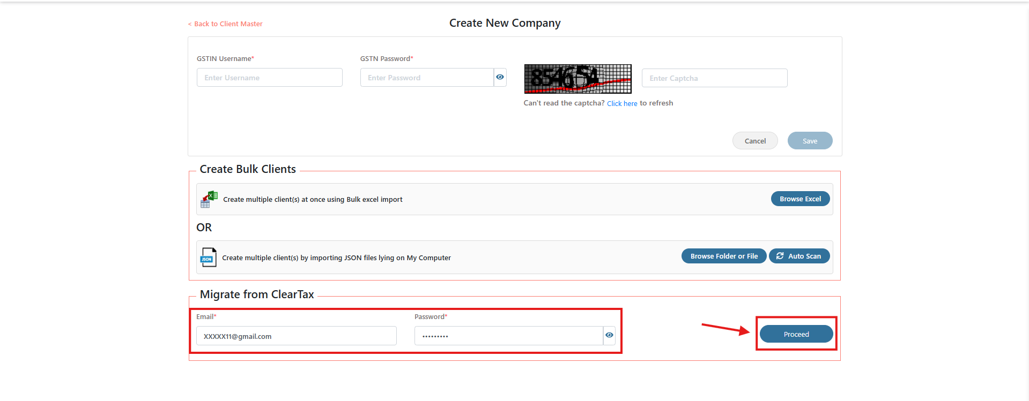
Task: Choose Browse Folder or File button
Action: coord(724,256)
